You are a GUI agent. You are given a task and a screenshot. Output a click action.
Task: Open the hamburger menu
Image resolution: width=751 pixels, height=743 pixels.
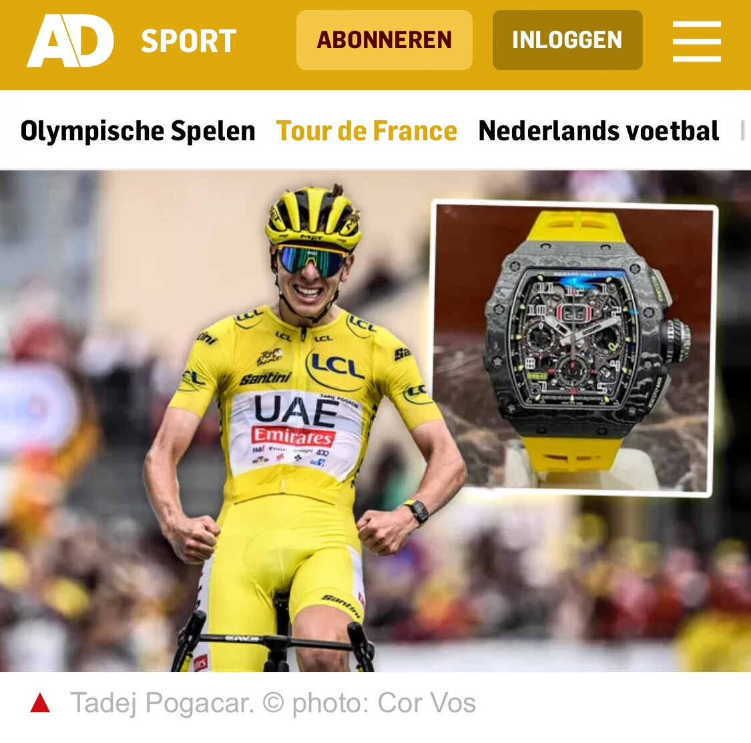696,41
